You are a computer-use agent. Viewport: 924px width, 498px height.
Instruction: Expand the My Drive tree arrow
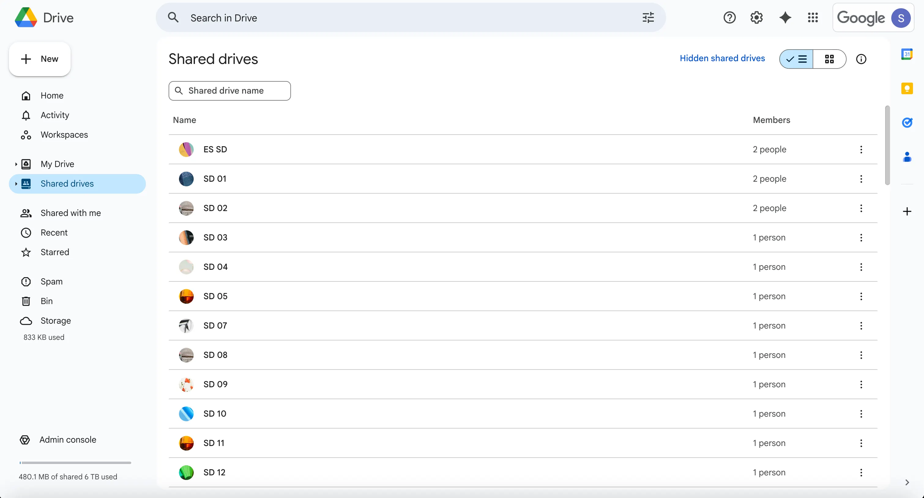coord(16,164)
